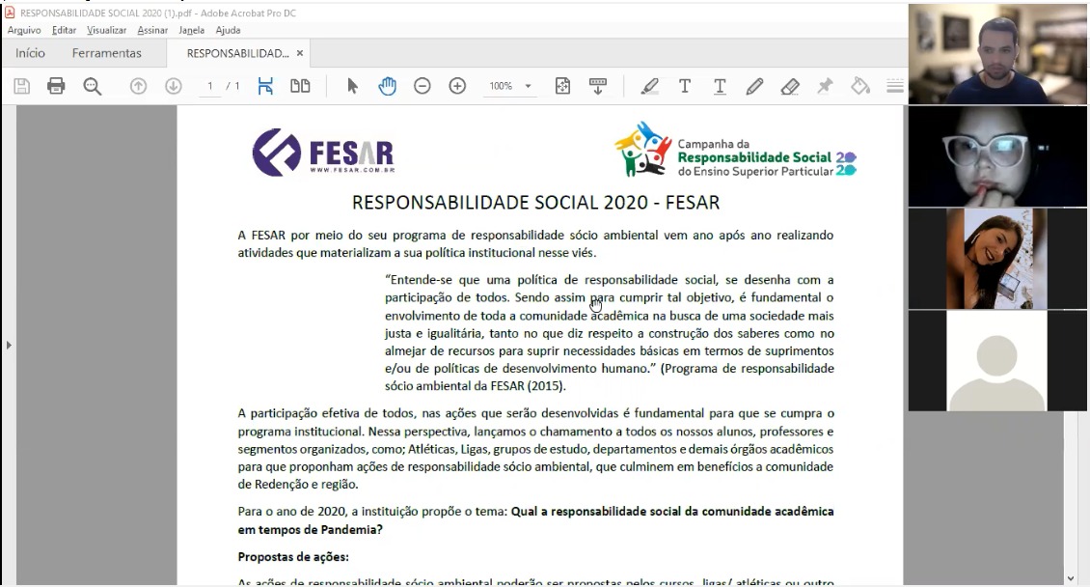Print the document using the printer icon
This screenshot has width=1090, height=587.
tap(56, 86)
